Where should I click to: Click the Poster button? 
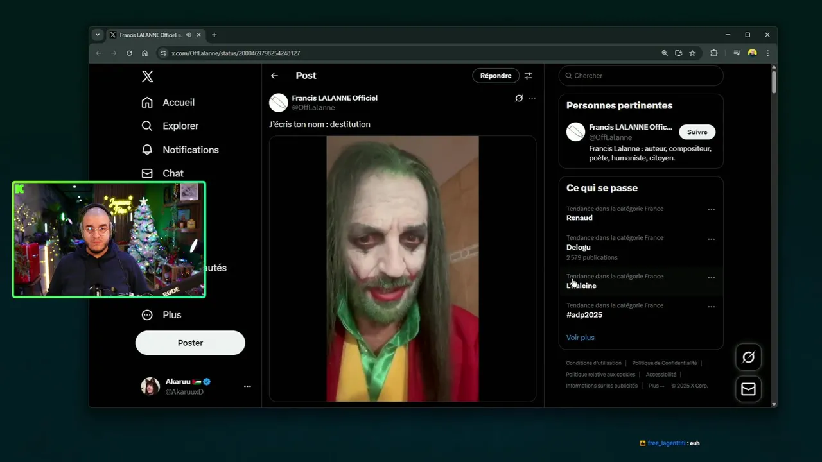[x=190, y=343]
